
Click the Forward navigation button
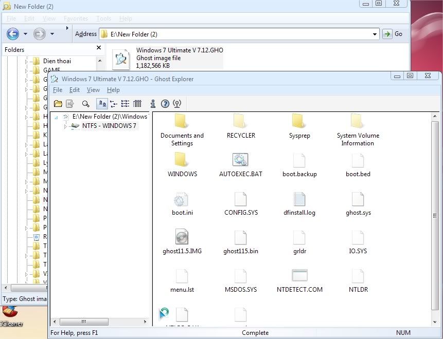click(x=40, y=34)
